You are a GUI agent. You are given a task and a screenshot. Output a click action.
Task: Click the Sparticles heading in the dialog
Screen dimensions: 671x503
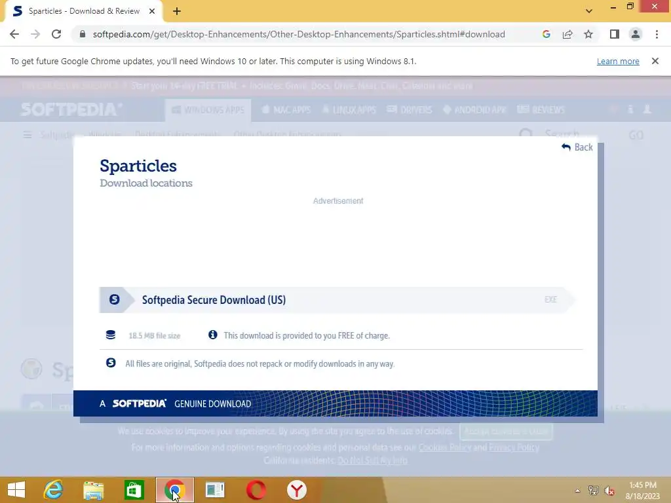coord(138,166)
